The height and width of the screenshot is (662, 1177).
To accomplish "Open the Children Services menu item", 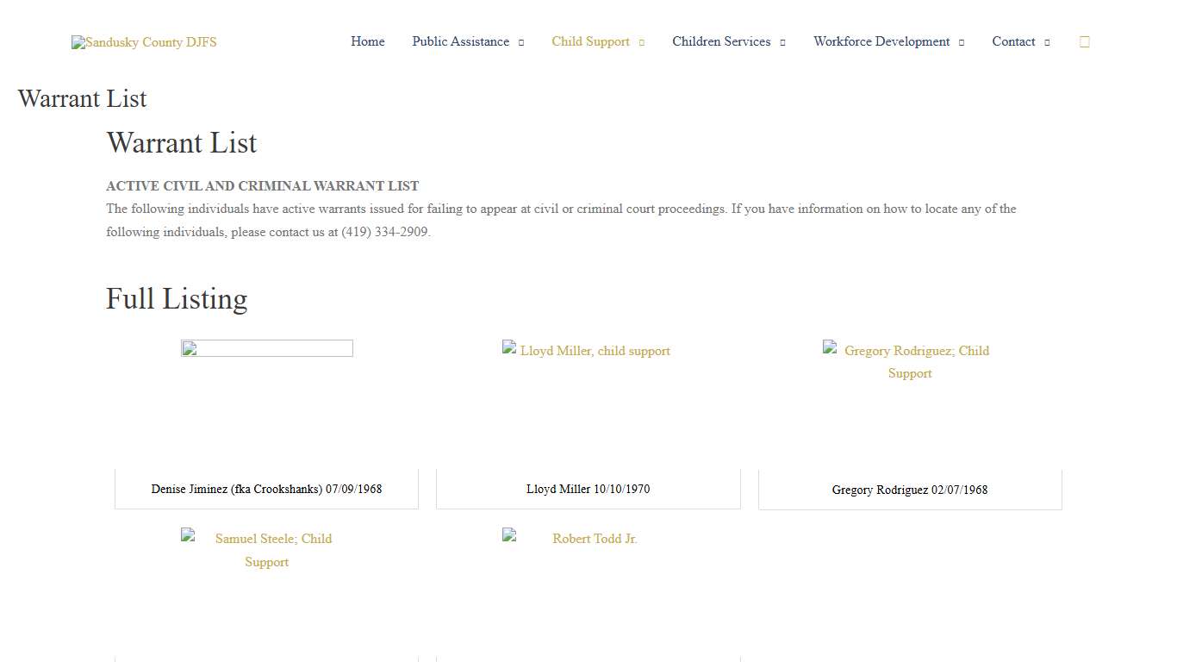I will pyautogui.click(x=721, y=41).
